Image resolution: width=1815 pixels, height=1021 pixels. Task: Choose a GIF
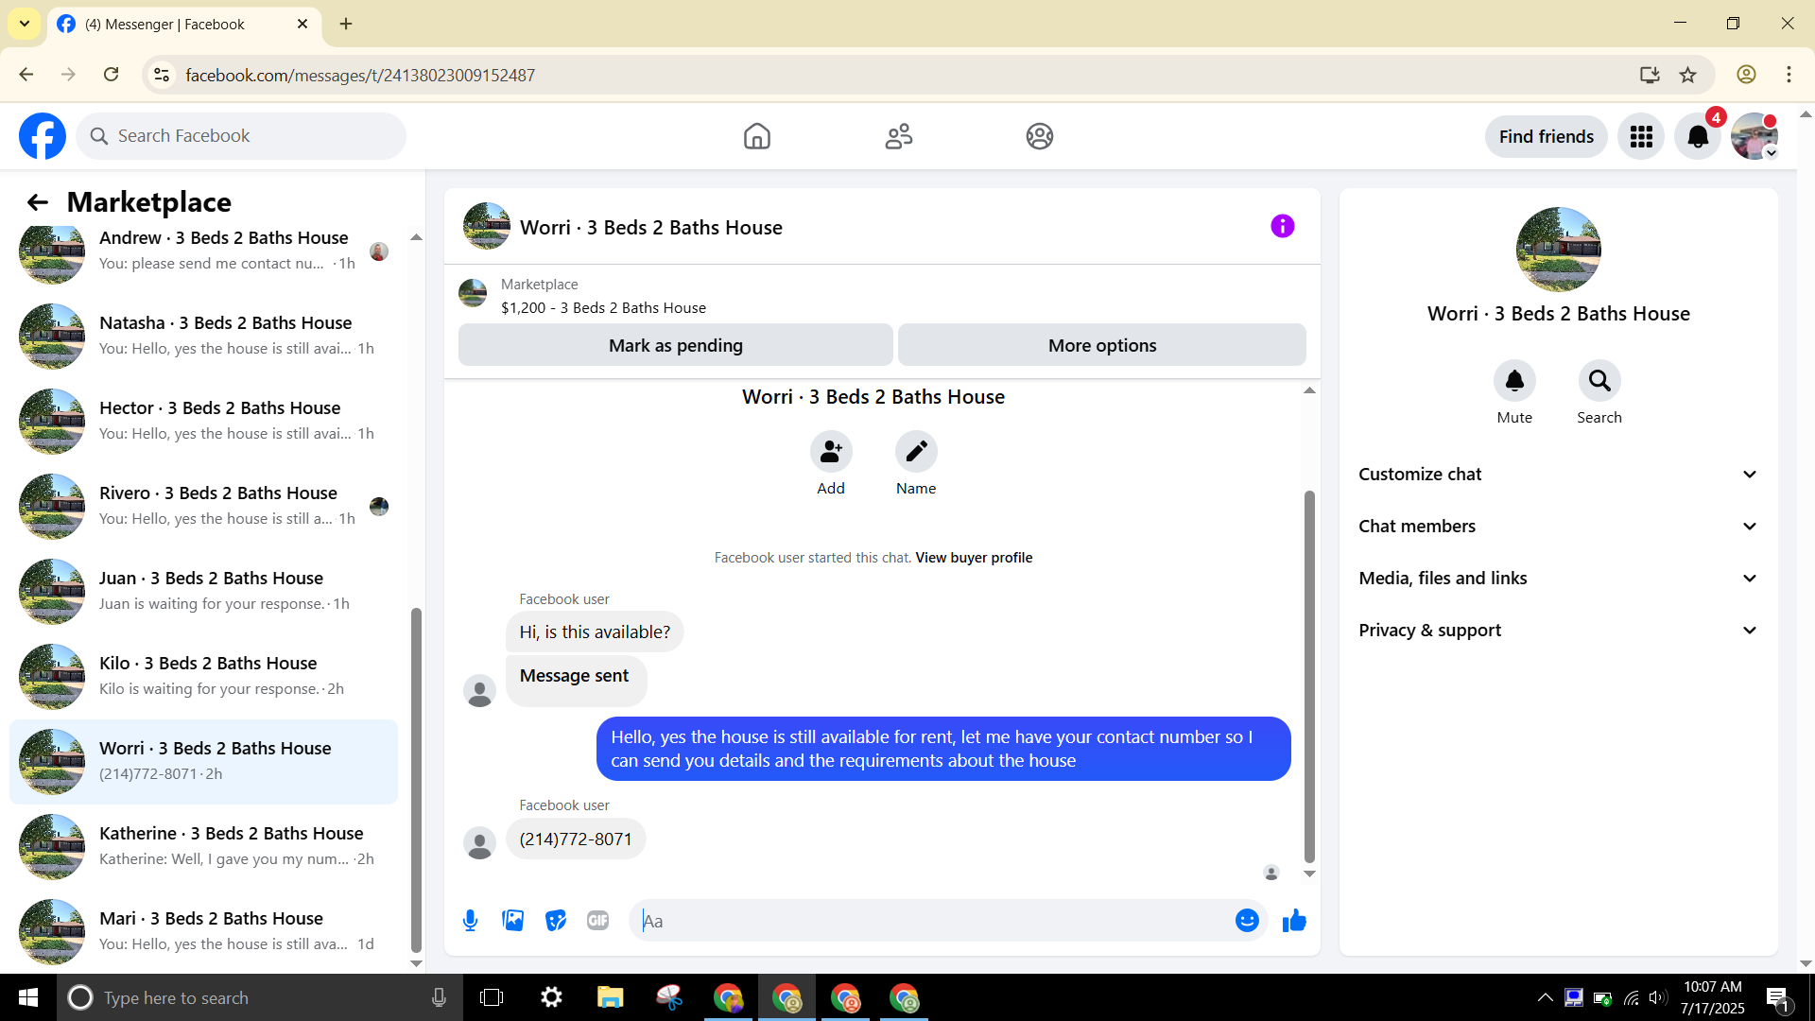[x=597, y=921]
